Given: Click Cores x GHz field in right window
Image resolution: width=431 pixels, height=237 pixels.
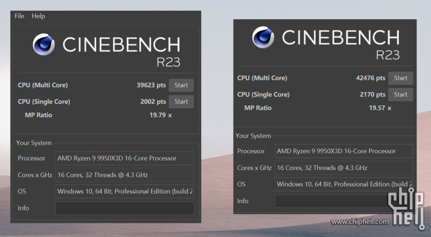Looking at the screenshot, I should [x=344, y=168].
